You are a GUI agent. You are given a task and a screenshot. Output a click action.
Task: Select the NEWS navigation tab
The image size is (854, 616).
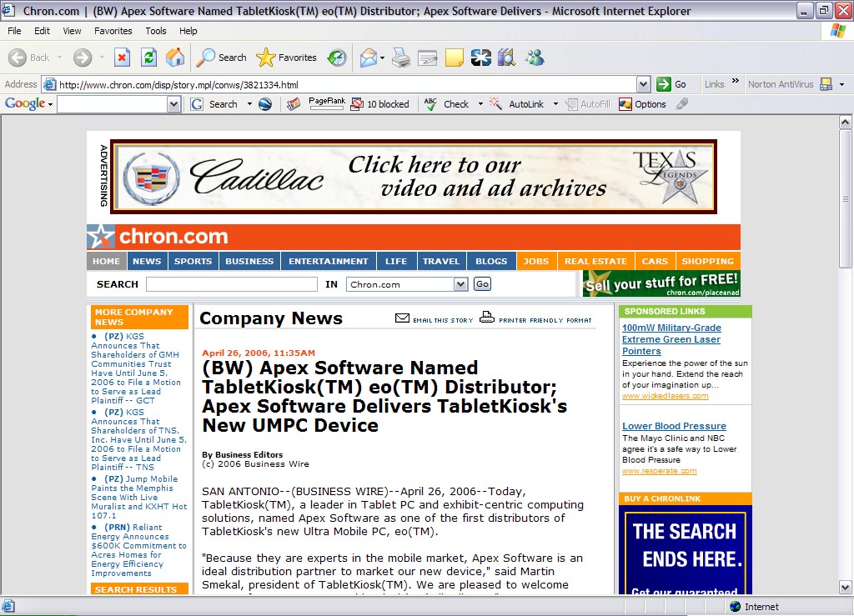click(x=147, y=261)
